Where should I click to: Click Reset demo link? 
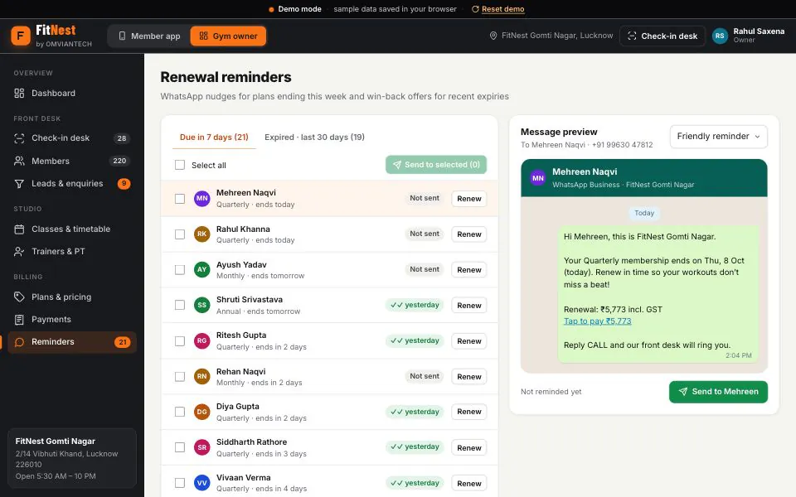click(x=502, y=9)
